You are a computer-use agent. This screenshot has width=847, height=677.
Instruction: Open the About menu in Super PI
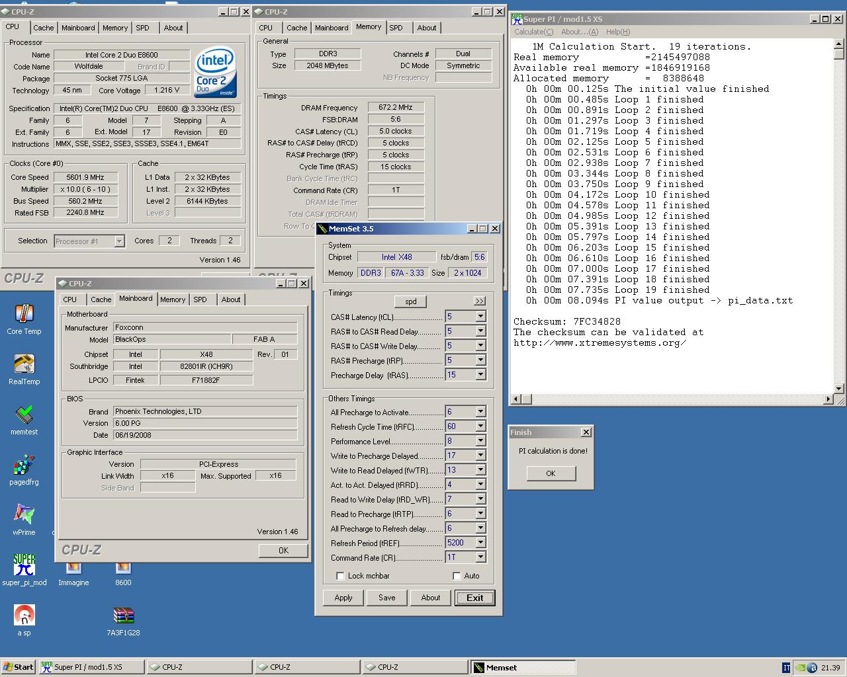click(579, 32)
